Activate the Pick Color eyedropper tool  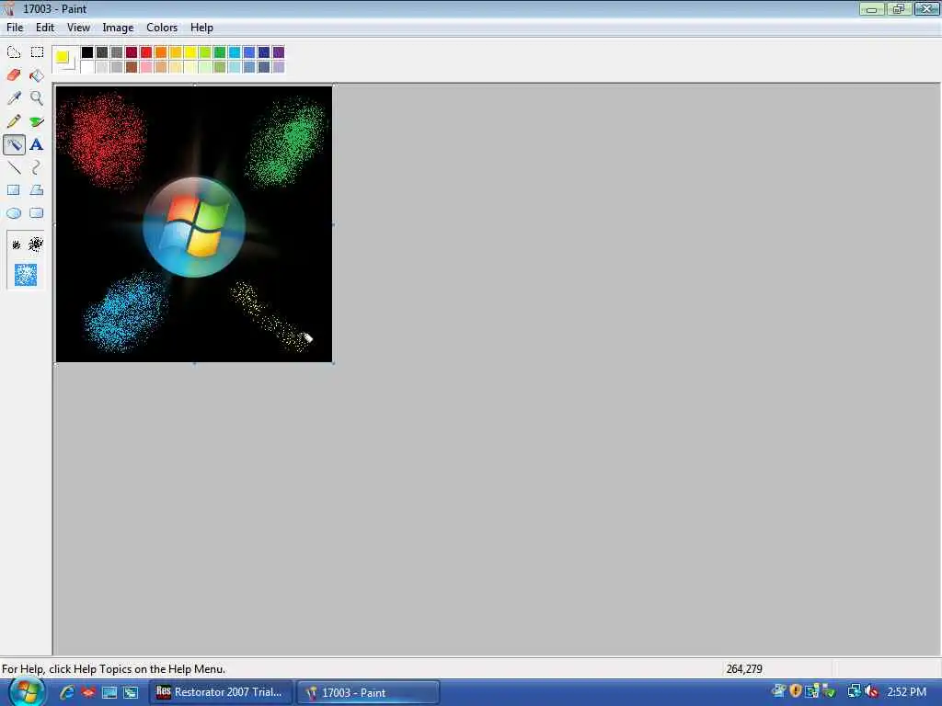(14, 97)
